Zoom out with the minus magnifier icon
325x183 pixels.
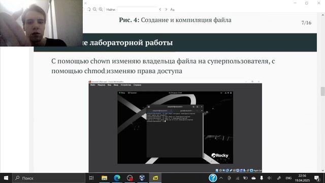pos(95,9)
